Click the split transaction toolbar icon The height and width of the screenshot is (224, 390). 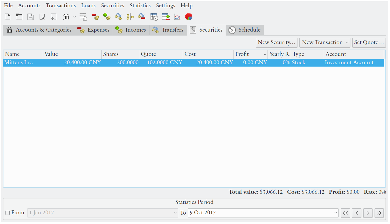[x=130, y=17]
